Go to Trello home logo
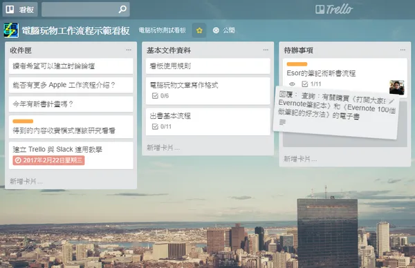The height and width of the screenshot is (268, 415). coord(334,9)
